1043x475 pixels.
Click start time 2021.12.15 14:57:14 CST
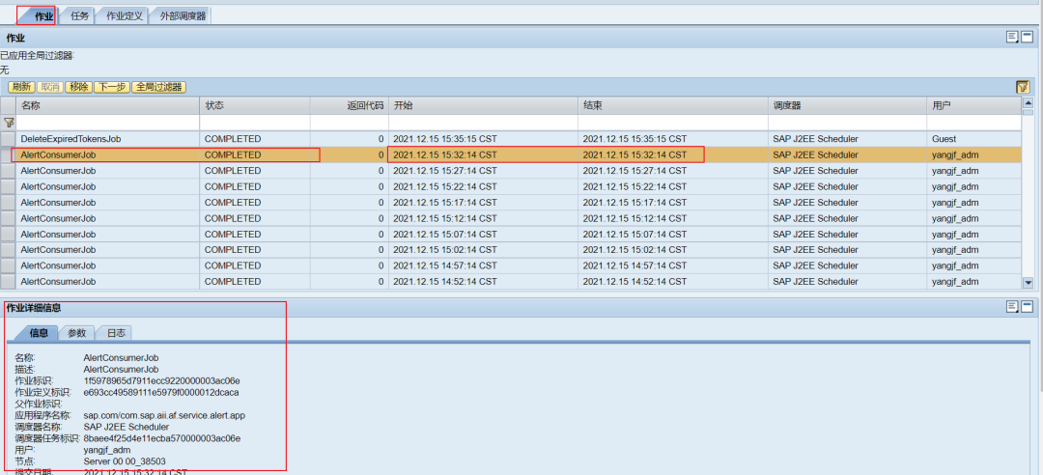tap(445, 266)
